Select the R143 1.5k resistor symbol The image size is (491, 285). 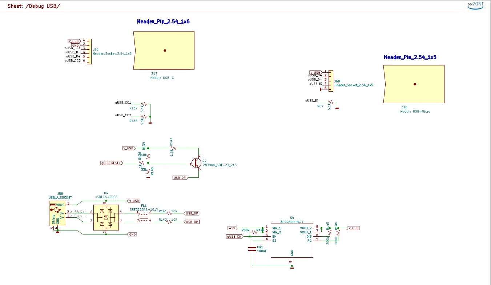click(x=173, y=148)
